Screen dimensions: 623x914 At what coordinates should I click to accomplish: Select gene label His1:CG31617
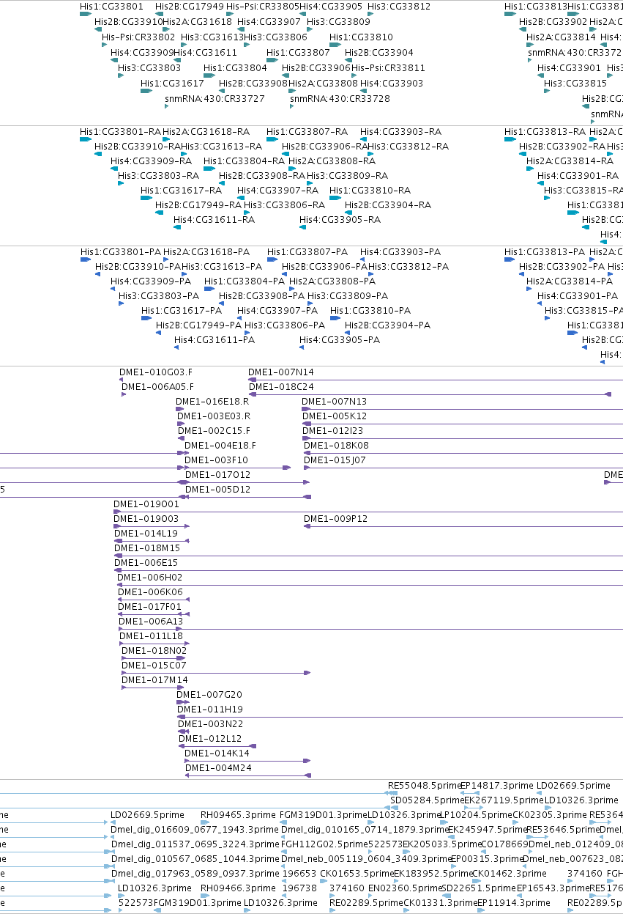172,84
